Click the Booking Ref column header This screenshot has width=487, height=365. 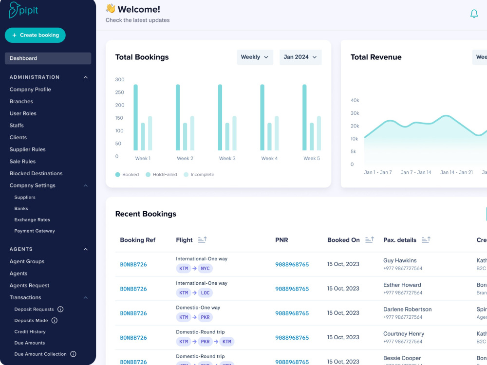138,240
